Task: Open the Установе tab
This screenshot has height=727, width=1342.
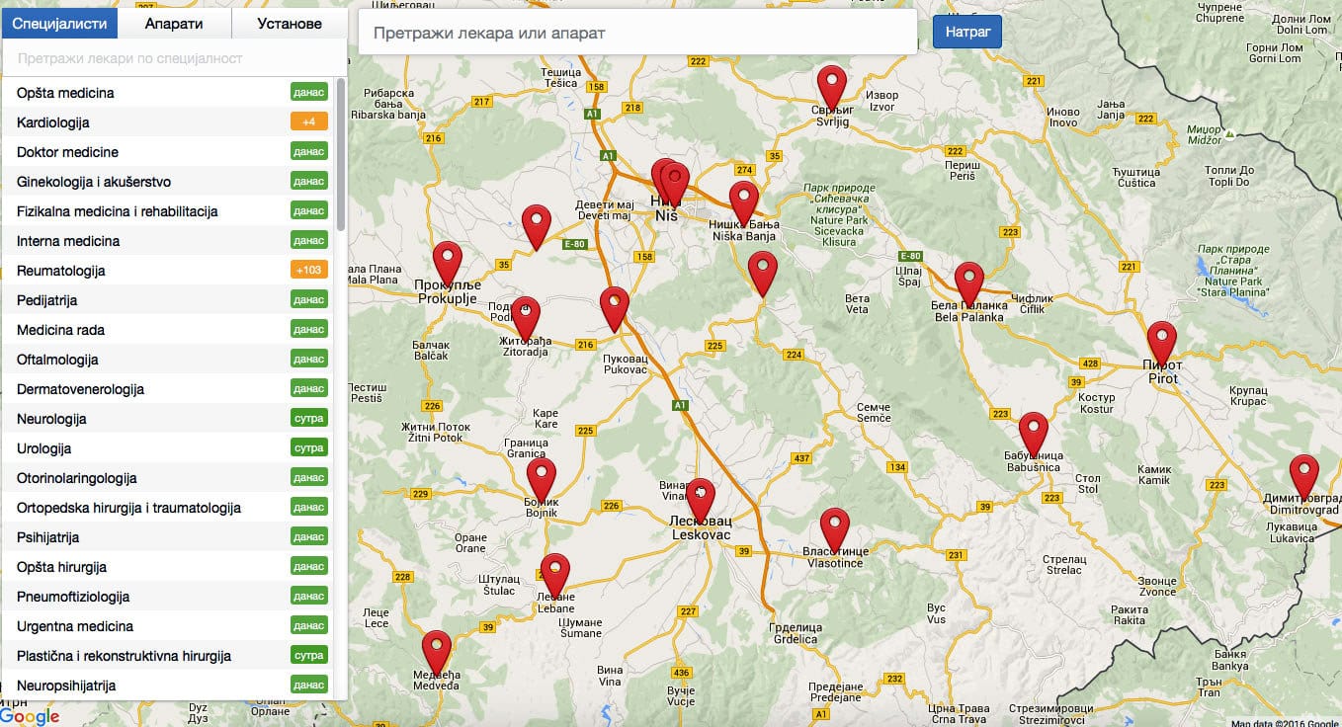Action: click(x=289, y=24)
